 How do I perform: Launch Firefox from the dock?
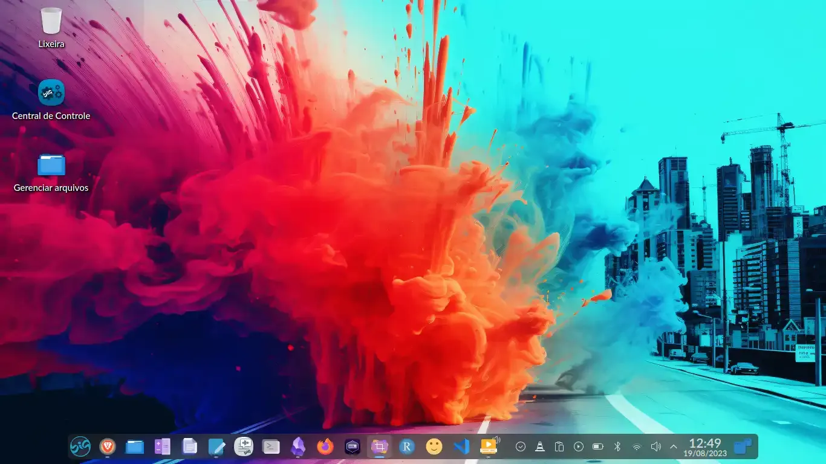pos(325,446)
